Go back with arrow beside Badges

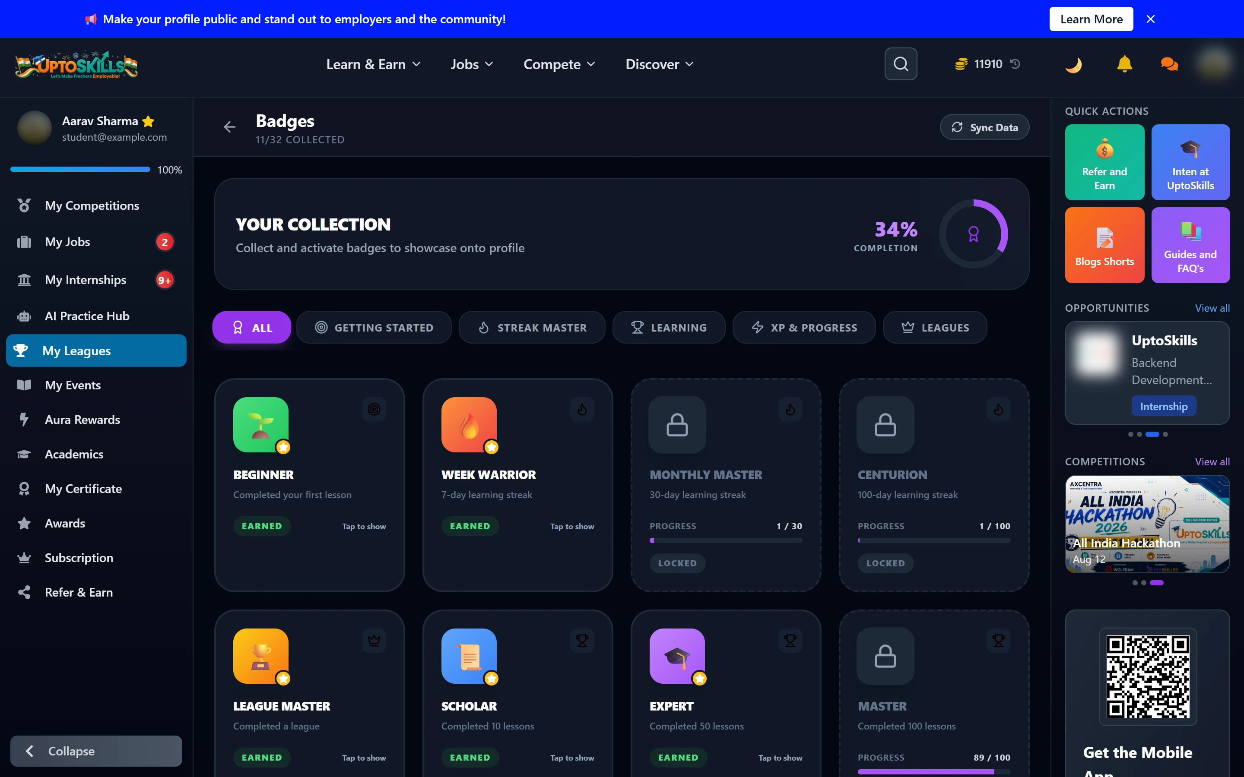pos(230,126)
